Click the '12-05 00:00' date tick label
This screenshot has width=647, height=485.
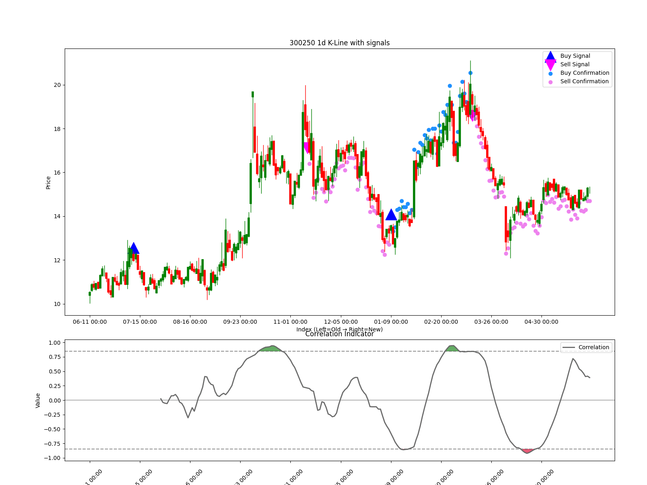[341, 322]
